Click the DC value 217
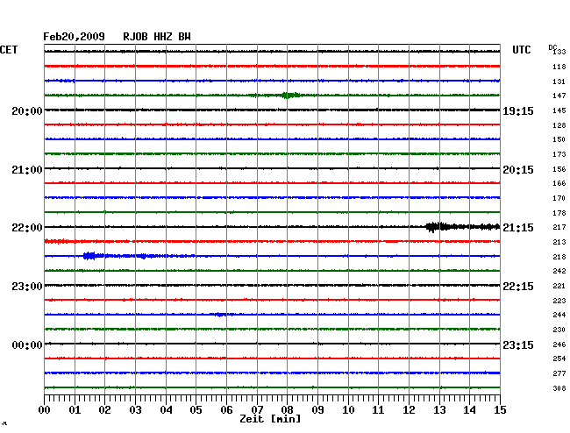 click(x=559, y=227)
